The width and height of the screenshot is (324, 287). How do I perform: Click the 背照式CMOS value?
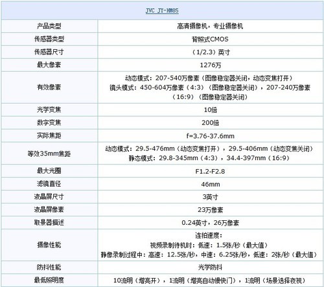point(210,39)
